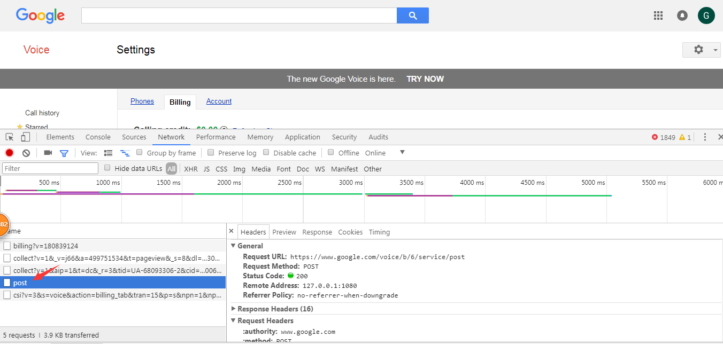Select the request Headers tab
The image size is (723, 344).
tap(253, 232)
